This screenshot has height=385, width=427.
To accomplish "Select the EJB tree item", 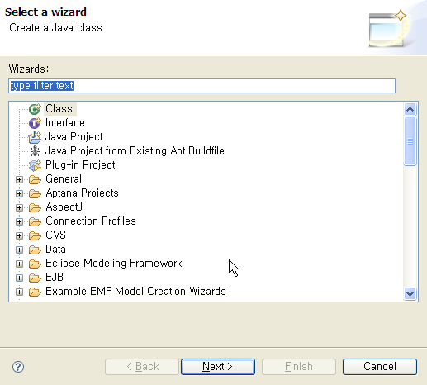I will pyautogui.click(x=55, y=278).
